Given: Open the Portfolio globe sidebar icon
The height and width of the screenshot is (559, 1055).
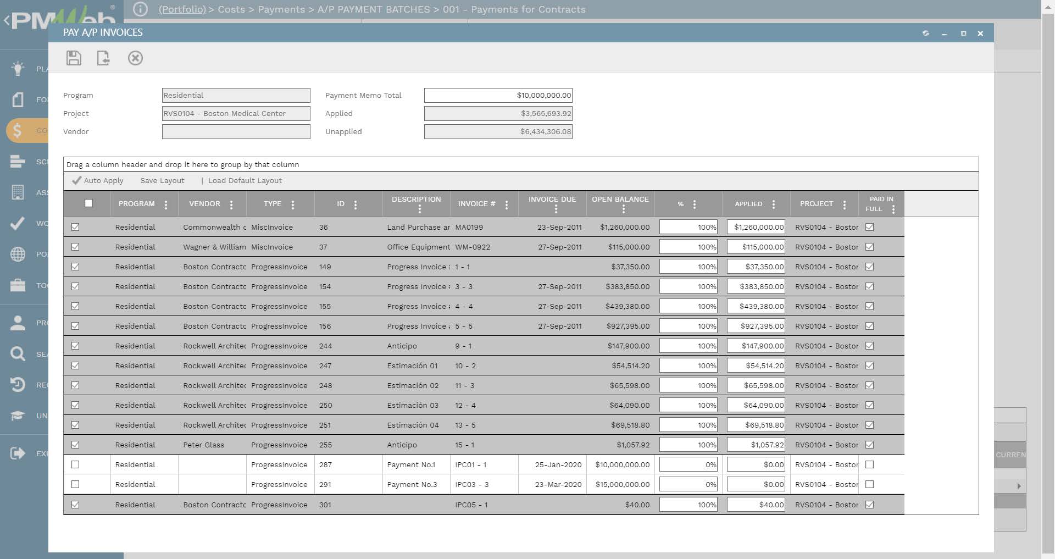Looking at the screenshot, I should click(18, 254).
